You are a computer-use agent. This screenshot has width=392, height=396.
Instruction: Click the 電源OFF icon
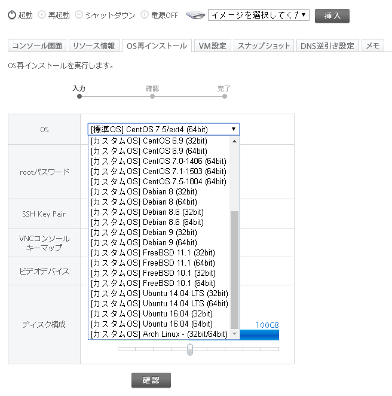click(144, 15)
